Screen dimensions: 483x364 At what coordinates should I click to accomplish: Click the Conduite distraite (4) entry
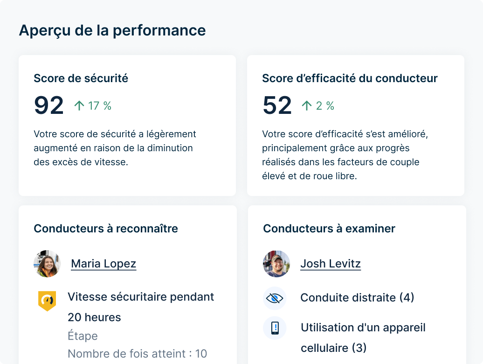(357, 298)
